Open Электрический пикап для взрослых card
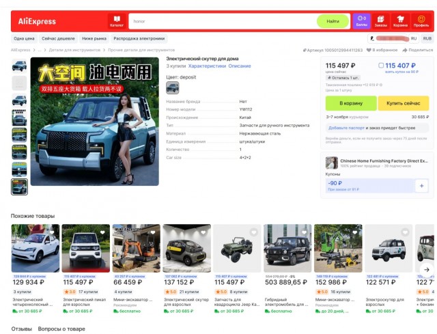437x334 pixels. tap(85, 268)
